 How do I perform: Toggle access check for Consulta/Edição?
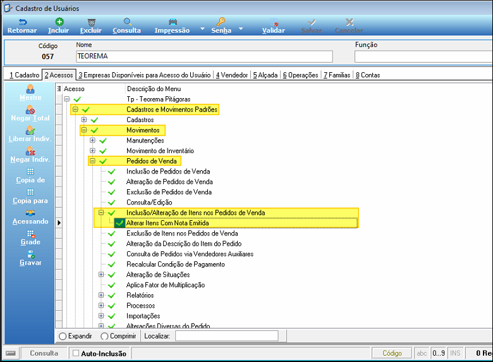click(x=111, y=203)
